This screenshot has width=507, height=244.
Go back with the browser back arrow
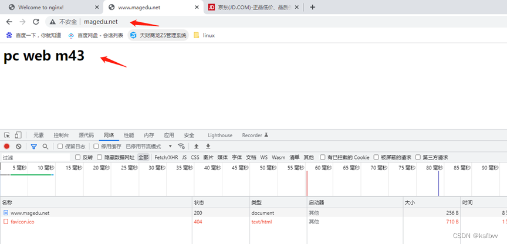coord(9,22)
